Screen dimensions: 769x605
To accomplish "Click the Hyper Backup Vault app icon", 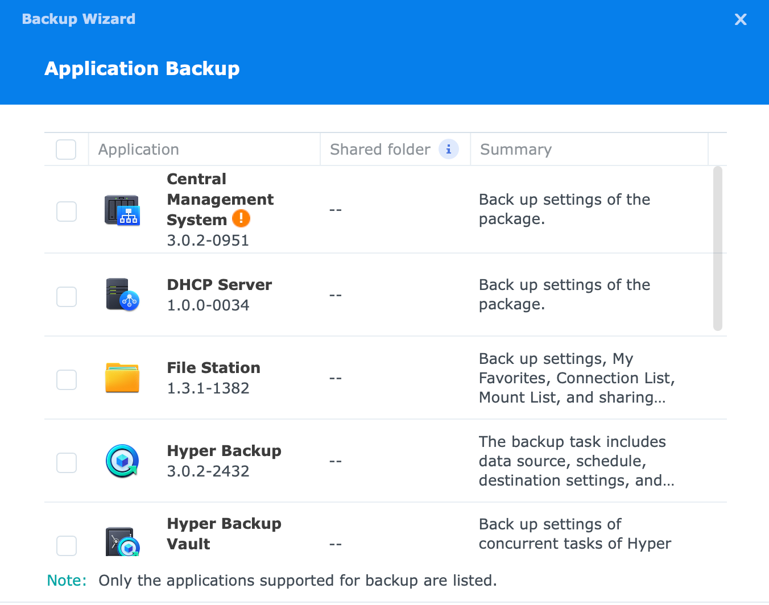I will tap(122, 541).
